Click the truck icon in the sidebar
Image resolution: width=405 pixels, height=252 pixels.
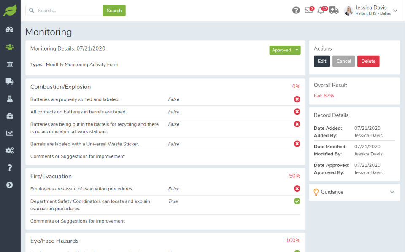10,81
